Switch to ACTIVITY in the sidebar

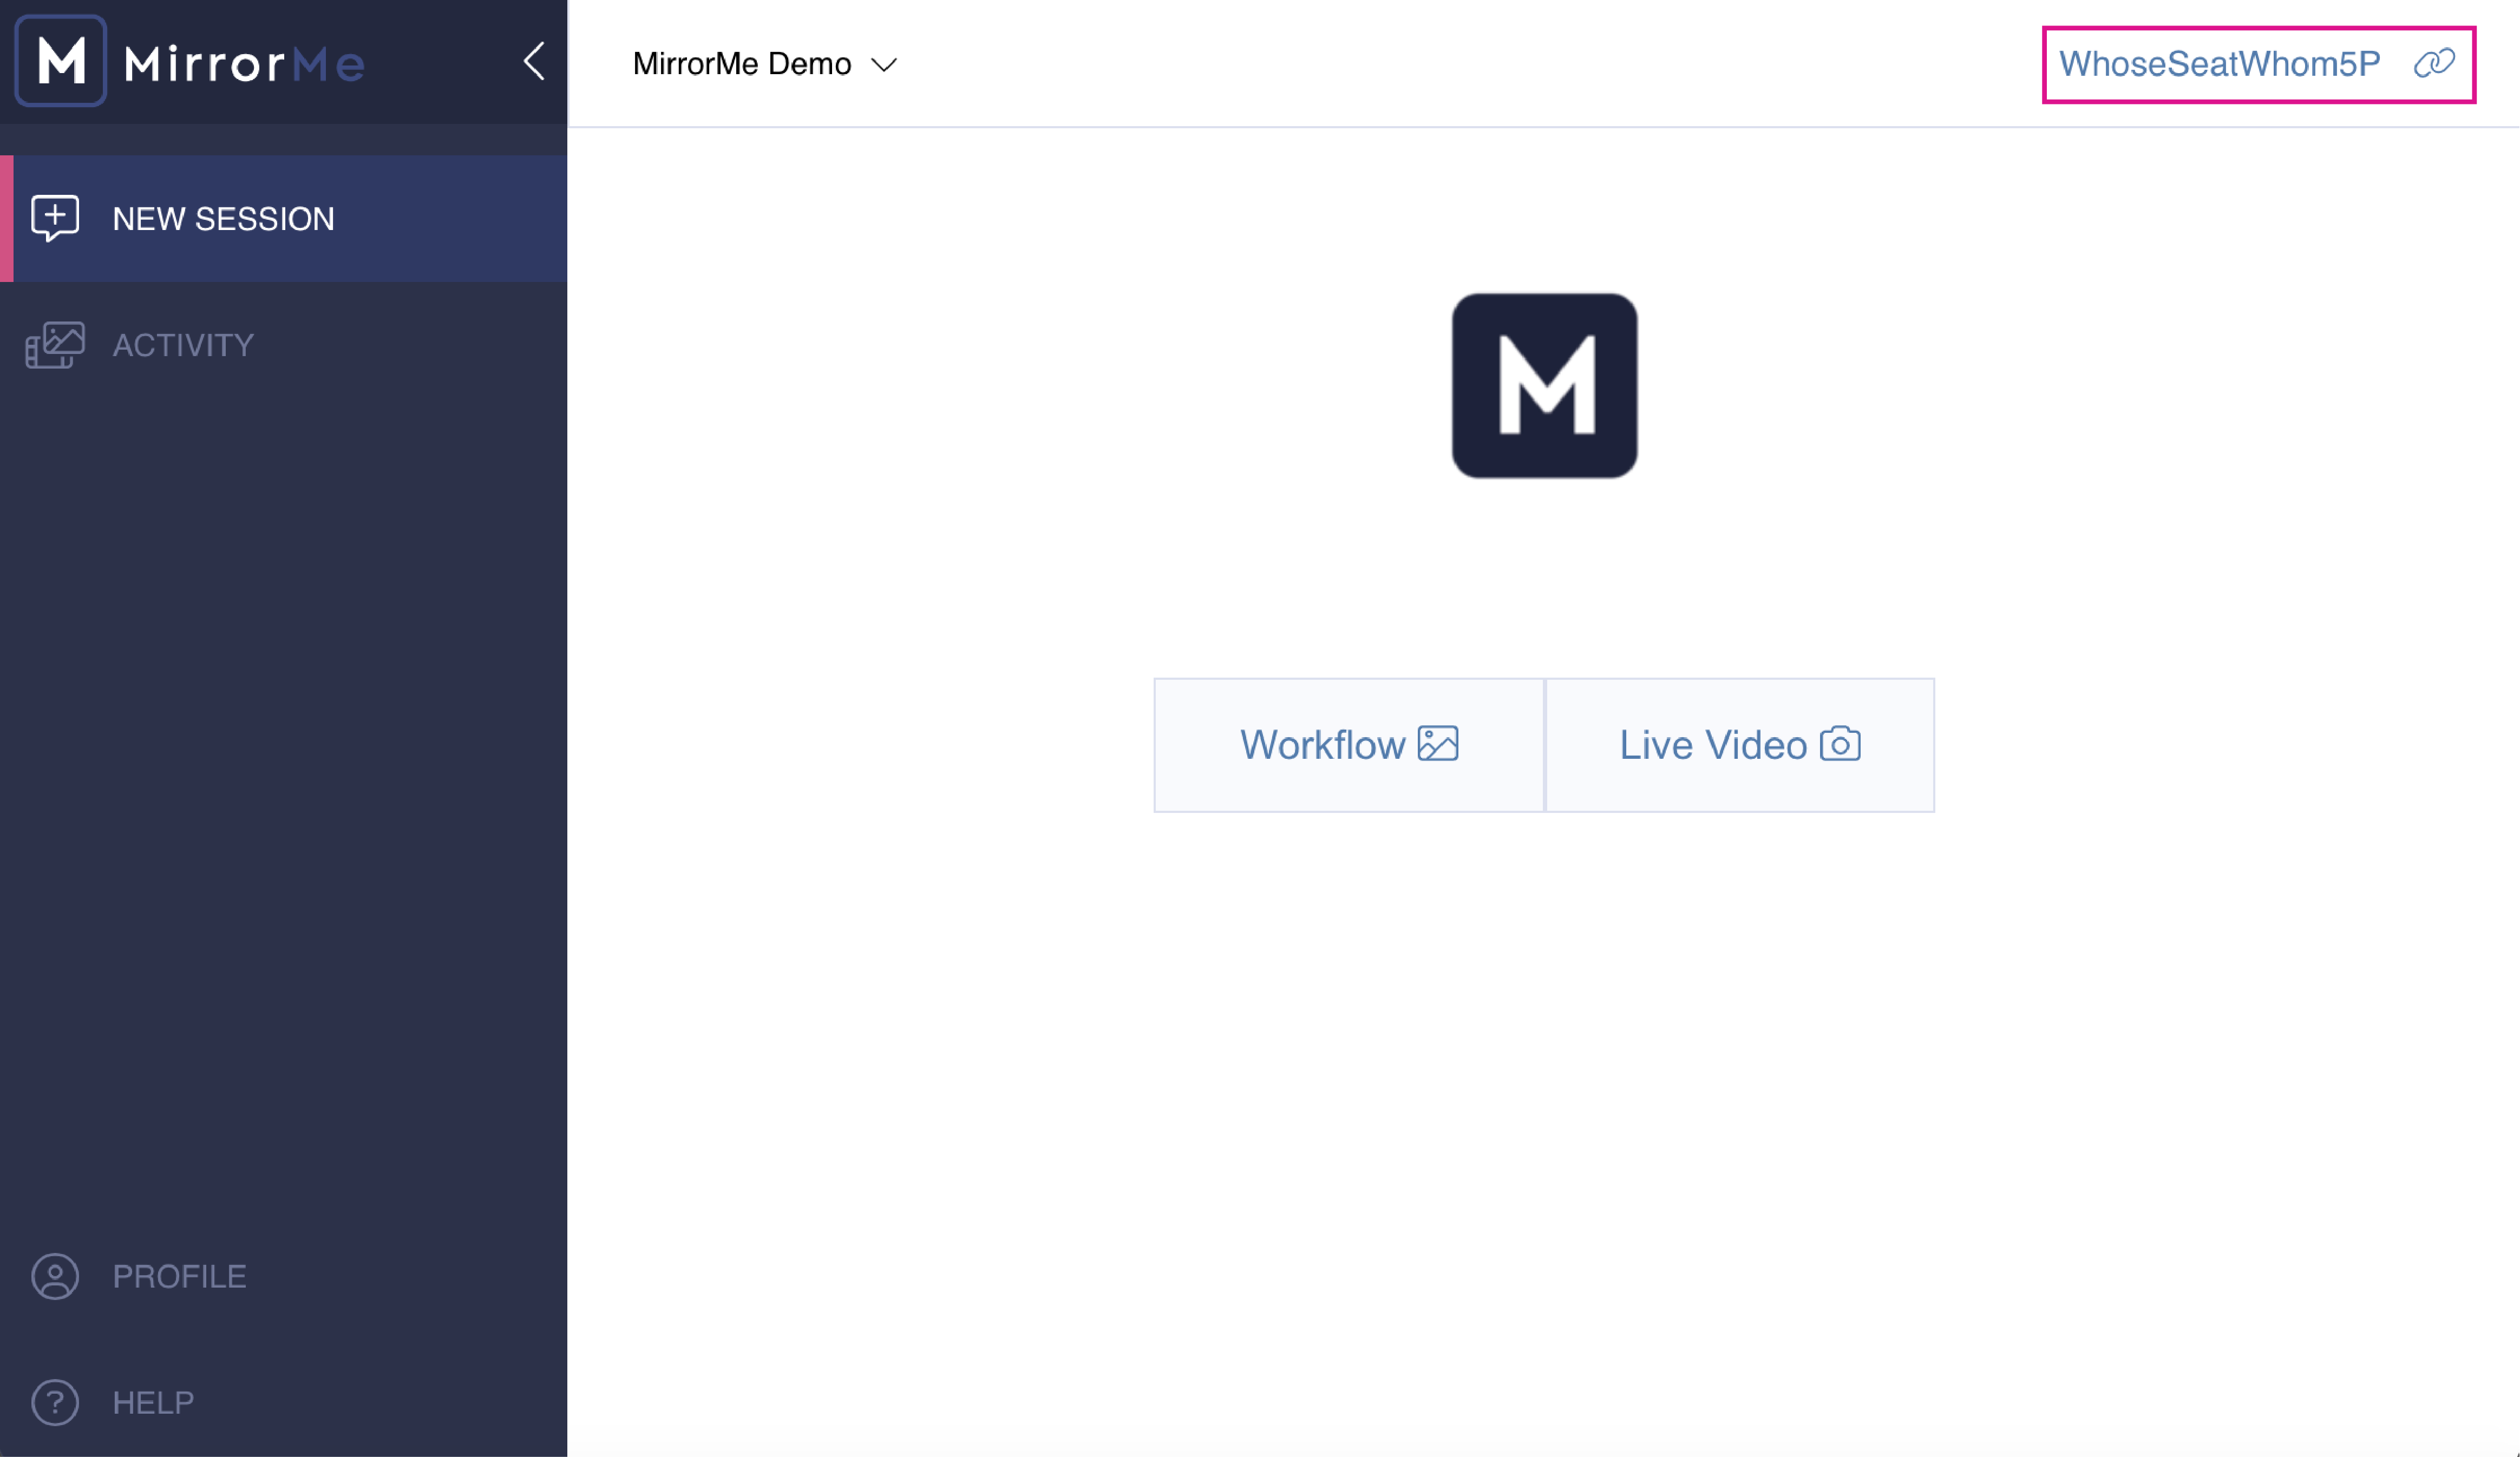(x=183, y=344)
